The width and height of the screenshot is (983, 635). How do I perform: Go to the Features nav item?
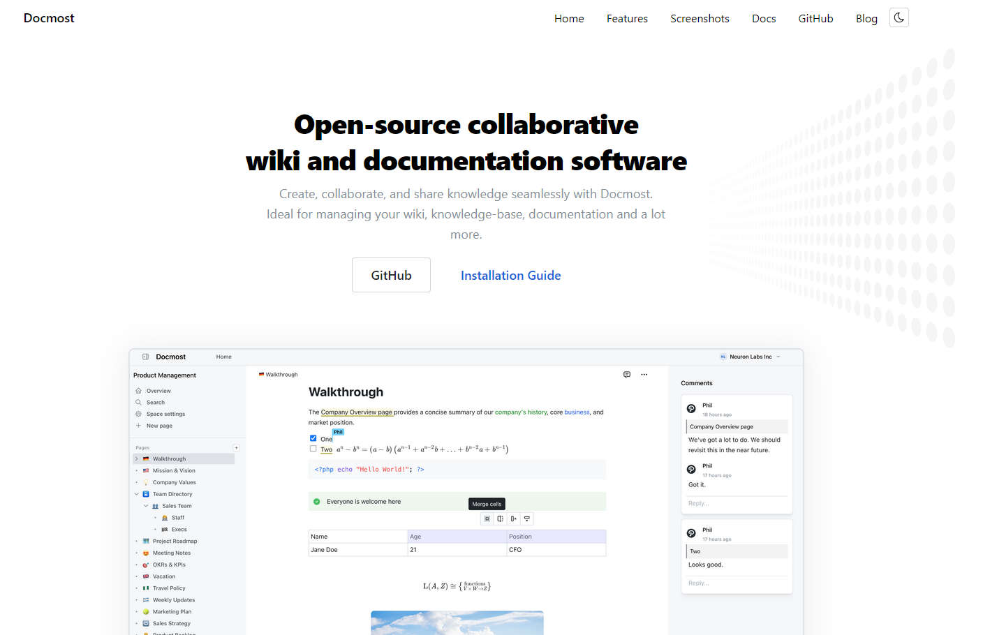pyautogui.click(x=627, y=19)
